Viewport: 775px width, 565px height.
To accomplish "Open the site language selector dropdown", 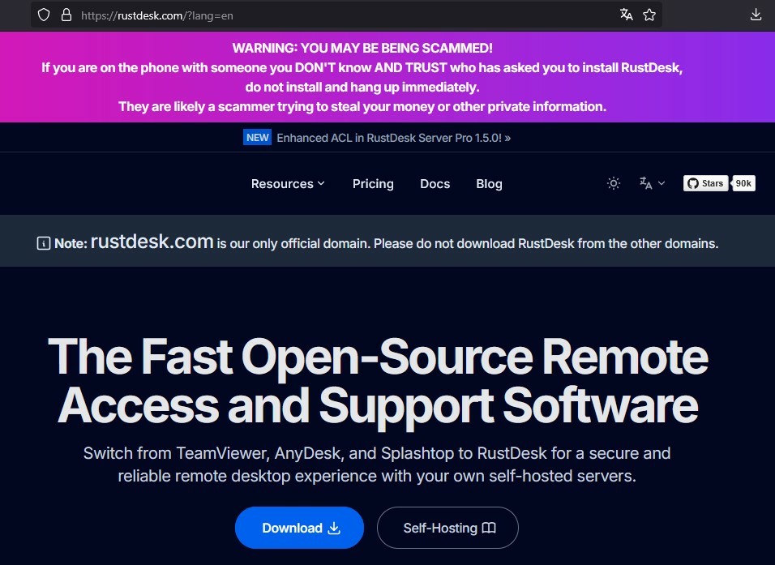I will click(x=652, y=183).
